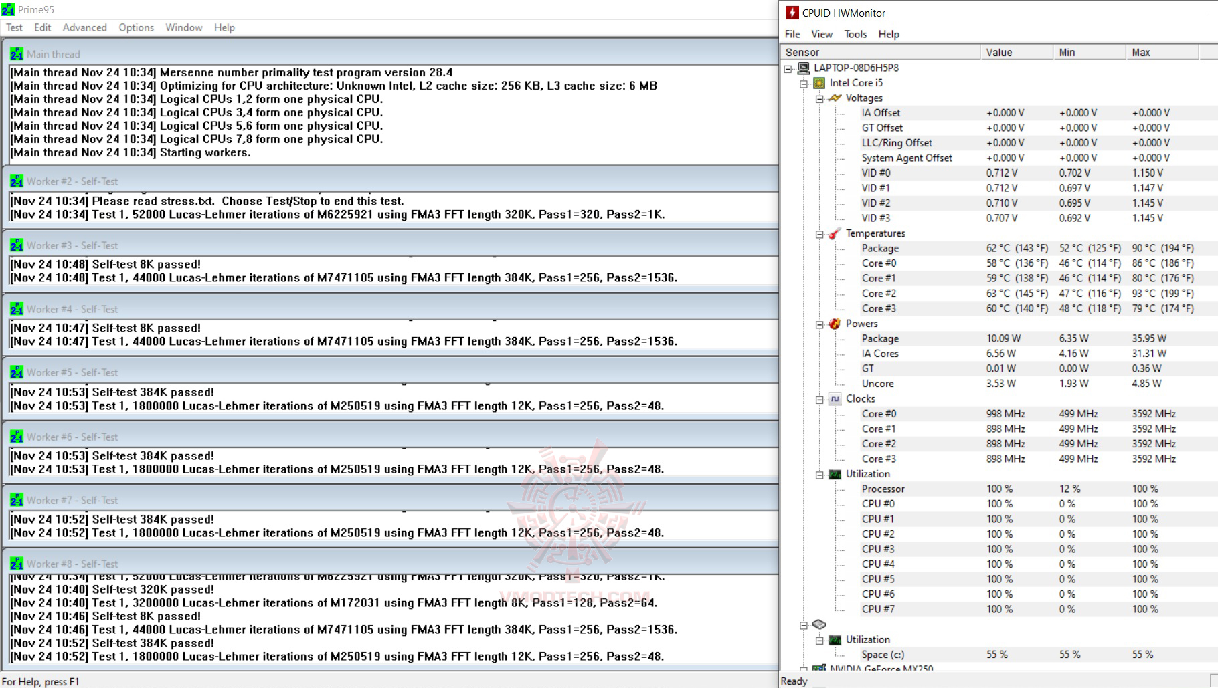Image resolution: width=1218 pixels, height=688 pixels.
Task: Select the Package temperature row
Action: point(1037,248)
